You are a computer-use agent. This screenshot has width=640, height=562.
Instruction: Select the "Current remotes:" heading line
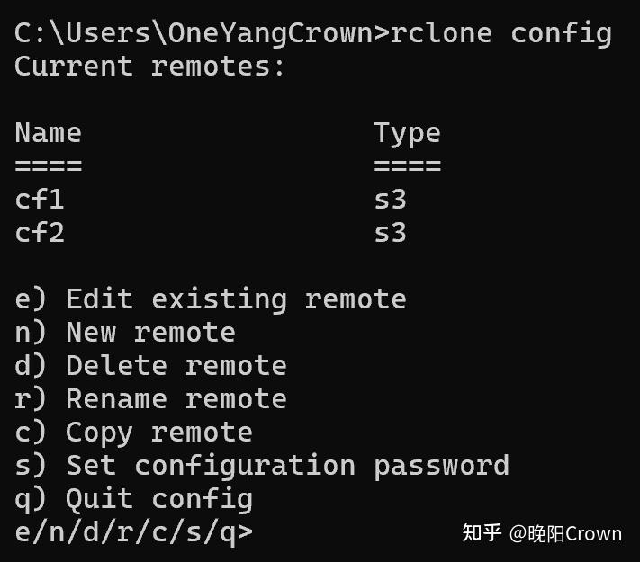pyautogui.click(x=149, y=67)
